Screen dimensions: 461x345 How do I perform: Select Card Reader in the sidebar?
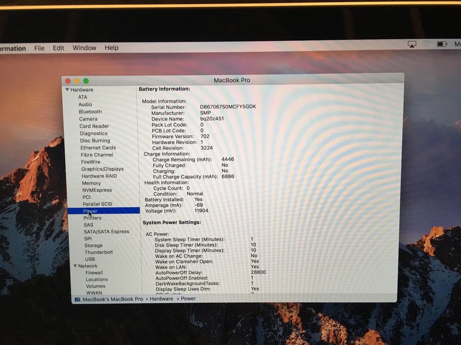click(x=94, y=126)
